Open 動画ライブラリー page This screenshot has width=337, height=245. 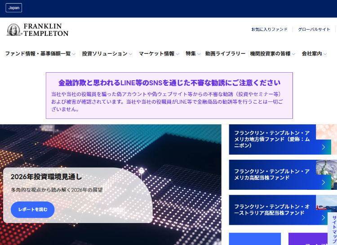225,54
